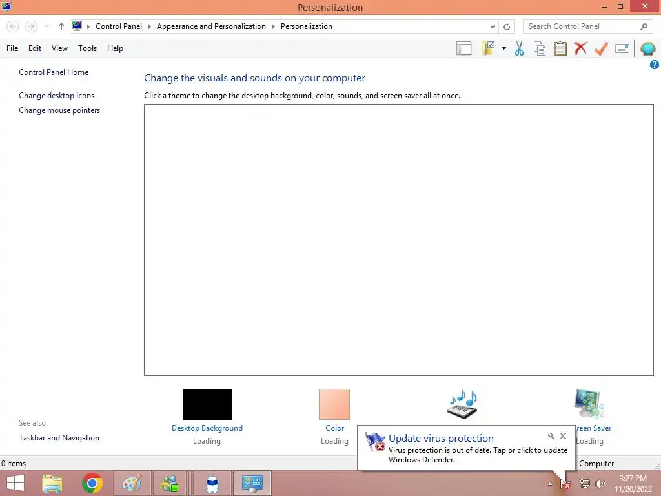This screenshot has height=496, width=661.
Task: Go up one level with up arrow
Action: (61, 26)
